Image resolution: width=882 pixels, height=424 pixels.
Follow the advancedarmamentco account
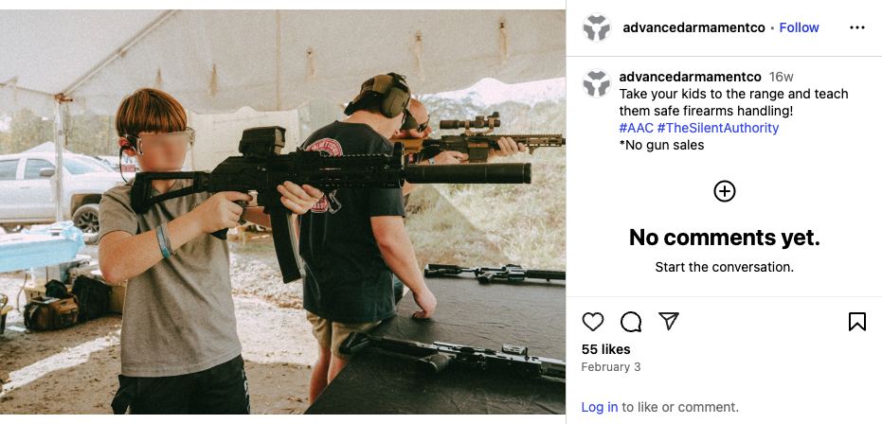[x=799, y=27]
